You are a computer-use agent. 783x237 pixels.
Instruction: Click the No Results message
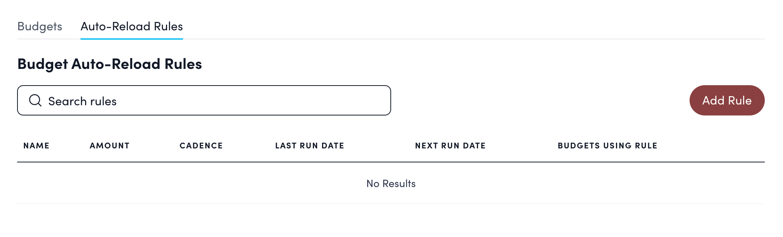click(391, 184)
